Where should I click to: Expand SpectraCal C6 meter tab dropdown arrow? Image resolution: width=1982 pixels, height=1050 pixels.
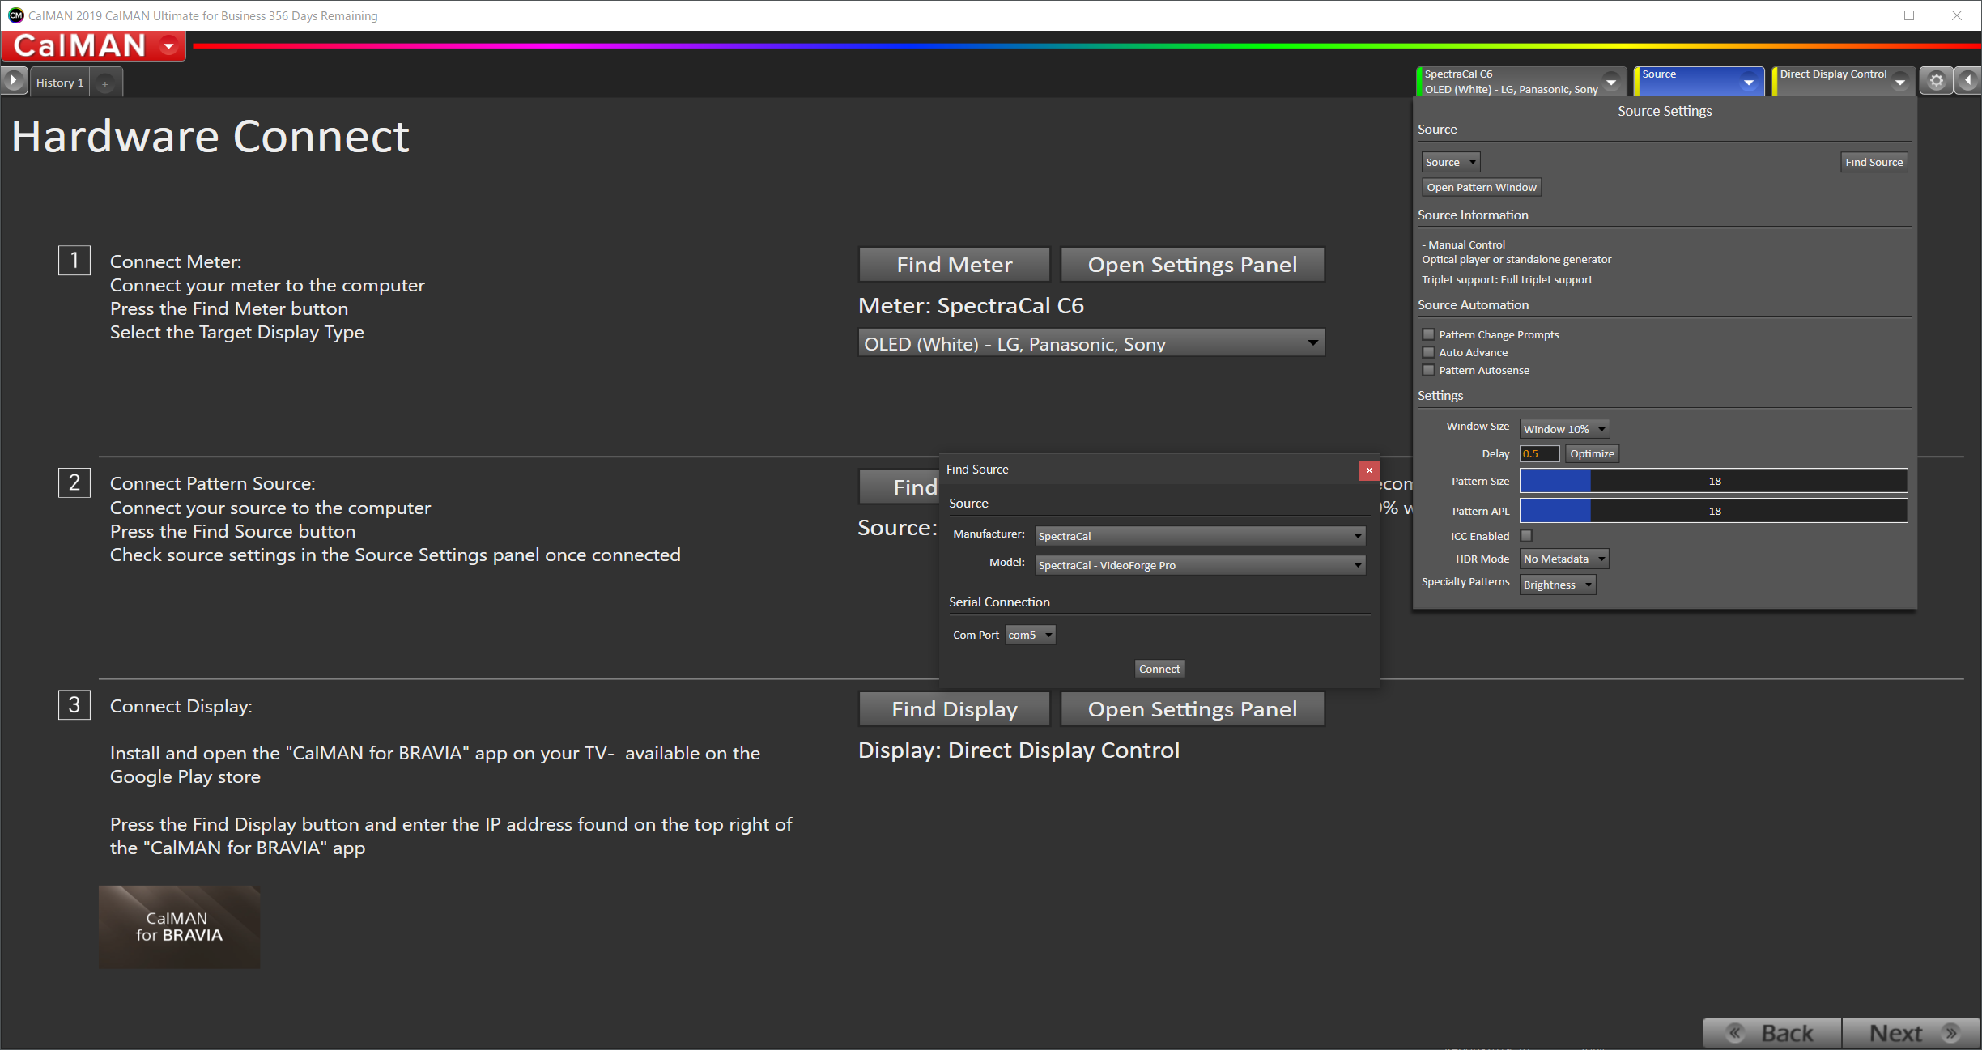point(1612,82)
